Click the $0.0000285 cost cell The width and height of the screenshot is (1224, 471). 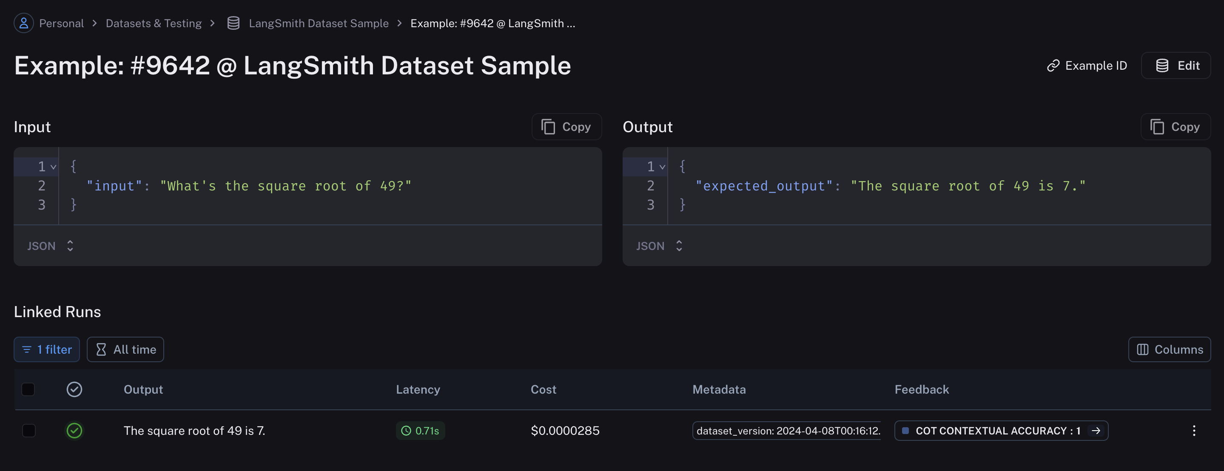565,431
